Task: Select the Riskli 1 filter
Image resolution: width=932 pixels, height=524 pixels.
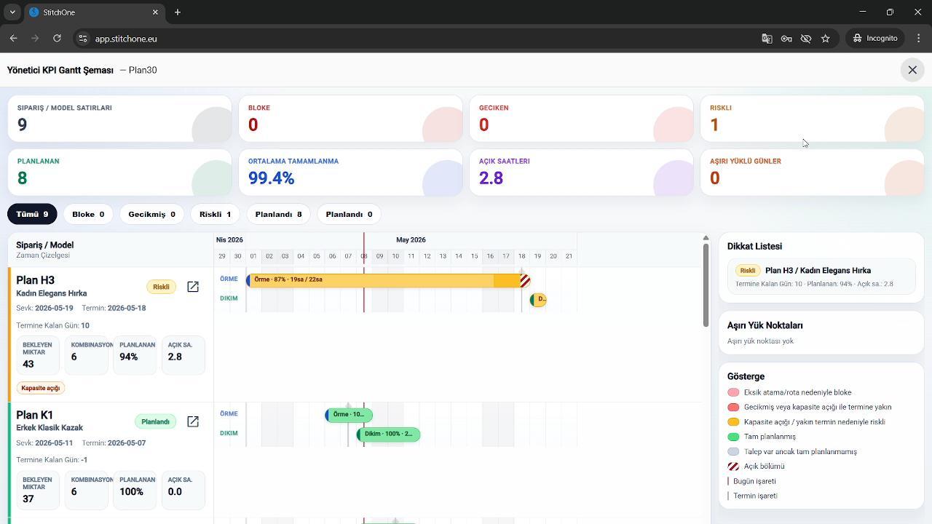Action: point(215,214)
